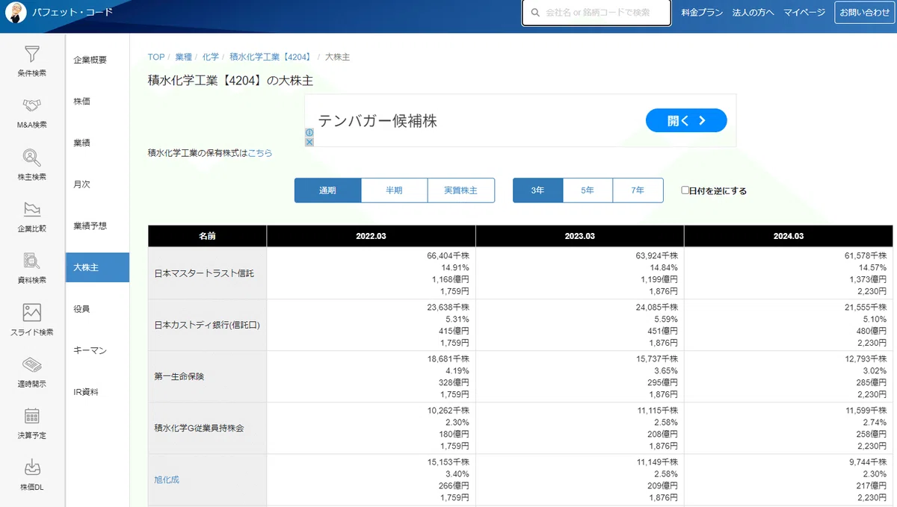Open the 適時開示 newspaper icon

(x=32, y=364)
